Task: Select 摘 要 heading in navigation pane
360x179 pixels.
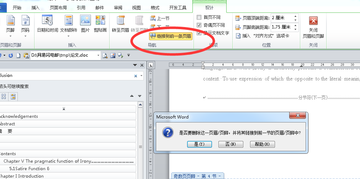Action: tap(68, 131)
